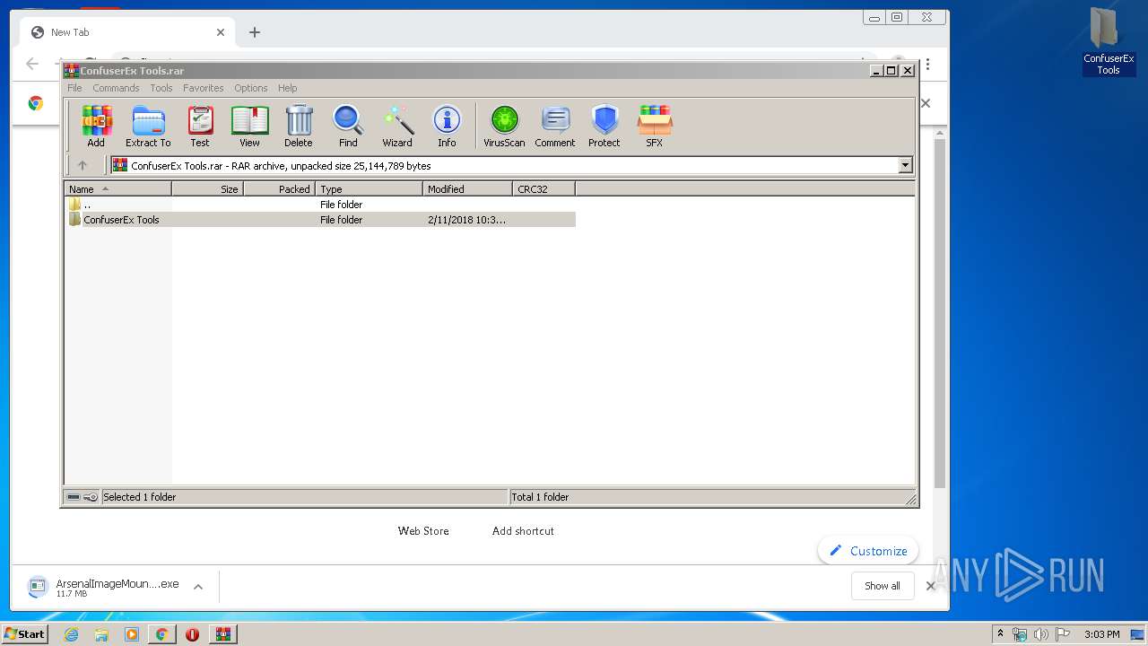Expand the archive path dropdown
The width and height of the screenshot is (1148, 646).
[905, 165]
